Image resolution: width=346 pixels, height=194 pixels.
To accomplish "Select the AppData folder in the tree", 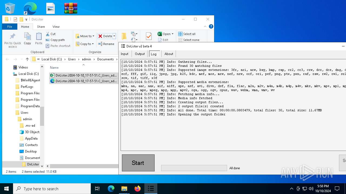I will point(29,138).
